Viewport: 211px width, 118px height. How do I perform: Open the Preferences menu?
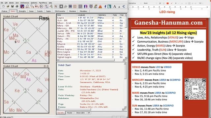coord(25,3)
